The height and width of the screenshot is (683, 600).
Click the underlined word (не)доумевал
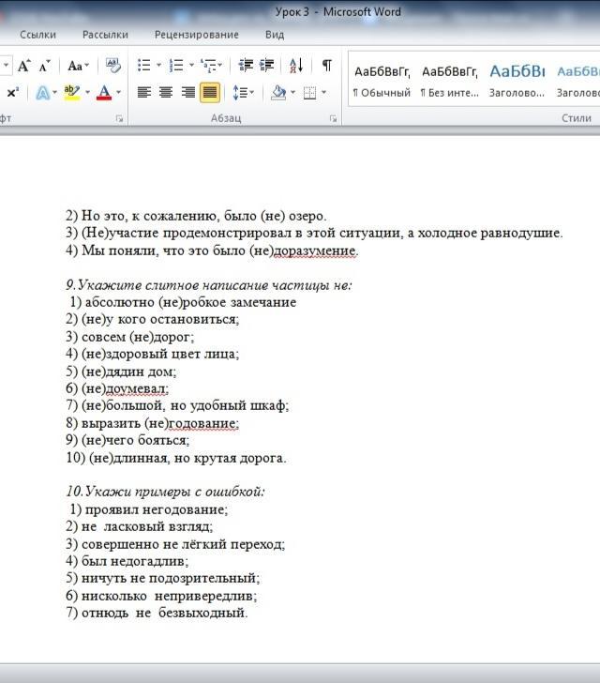point(125,388)
